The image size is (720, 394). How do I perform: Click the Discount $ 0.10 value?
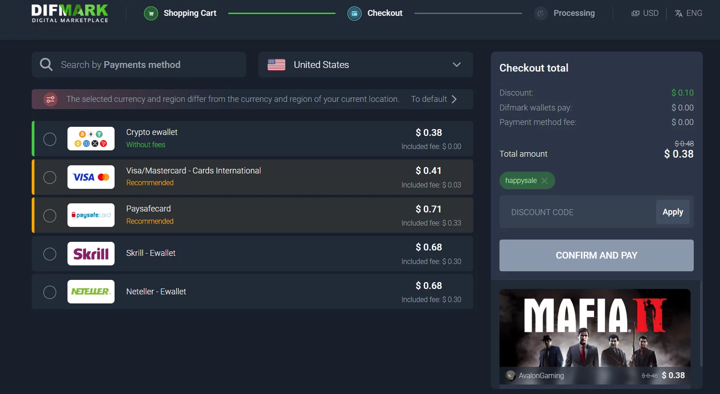tap(682, 93)
